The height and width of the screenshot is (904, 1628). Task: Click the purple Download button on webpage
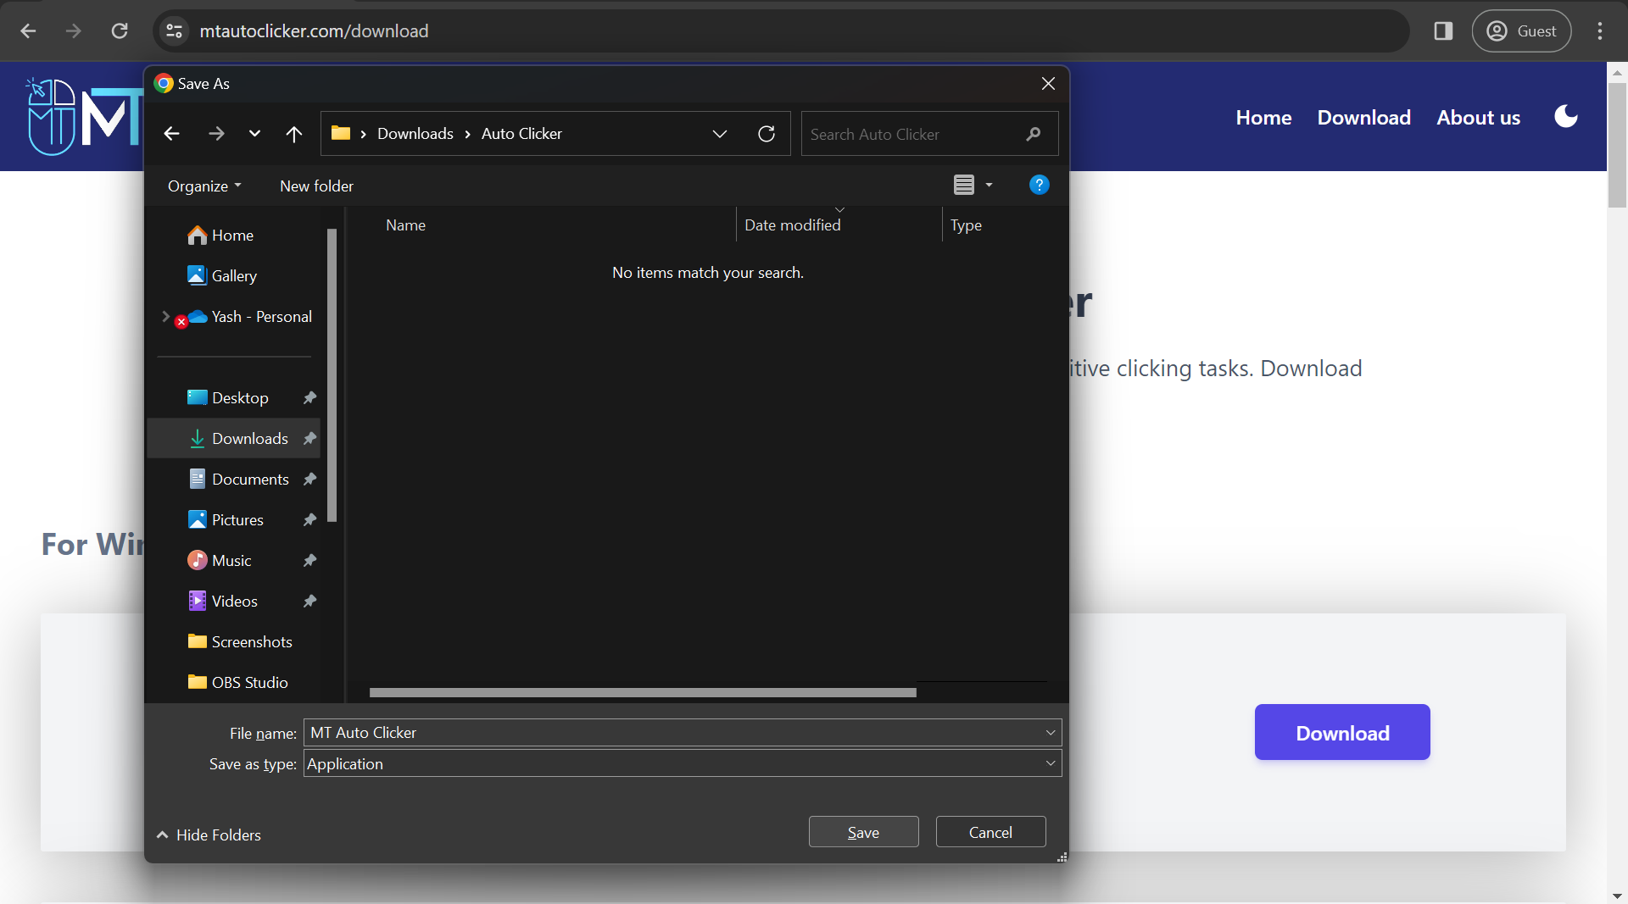(x=1342, y=733)
